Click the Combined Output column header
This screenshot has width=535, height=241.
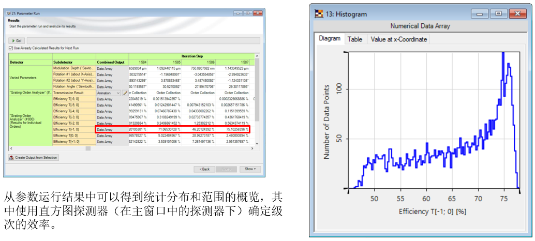[112, 63]
